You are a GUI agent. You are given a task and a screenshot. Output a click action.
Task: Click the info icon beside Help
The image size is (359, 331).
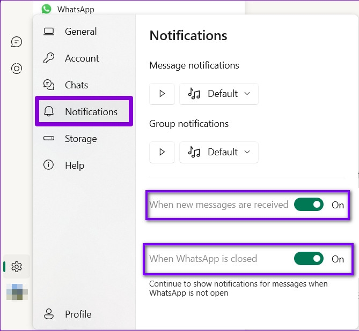pyautogui.click(x=48, y=164)
